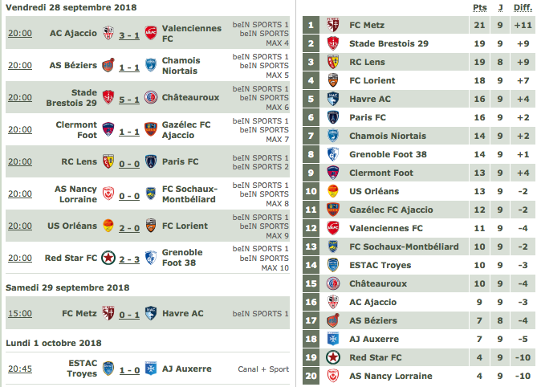
Task: Open the 15:00 time link for FC Metz match
Action: 20,313
